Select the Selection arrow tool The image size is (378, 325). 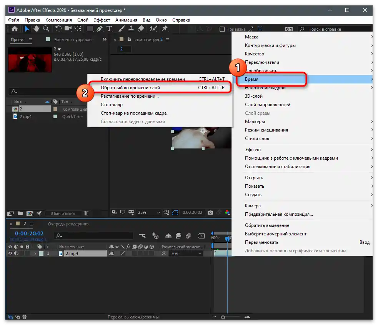coord(27,29)
